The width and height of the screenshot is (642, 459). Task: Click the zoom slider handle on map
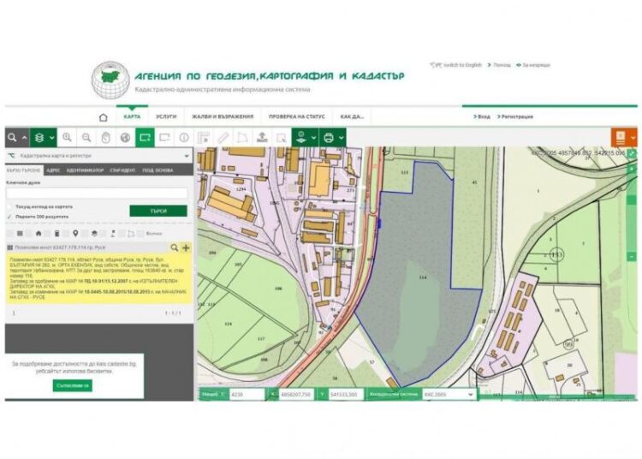click(632, 200)
